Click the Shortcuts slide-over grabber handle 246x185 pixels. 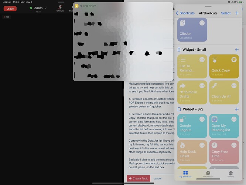208,7
